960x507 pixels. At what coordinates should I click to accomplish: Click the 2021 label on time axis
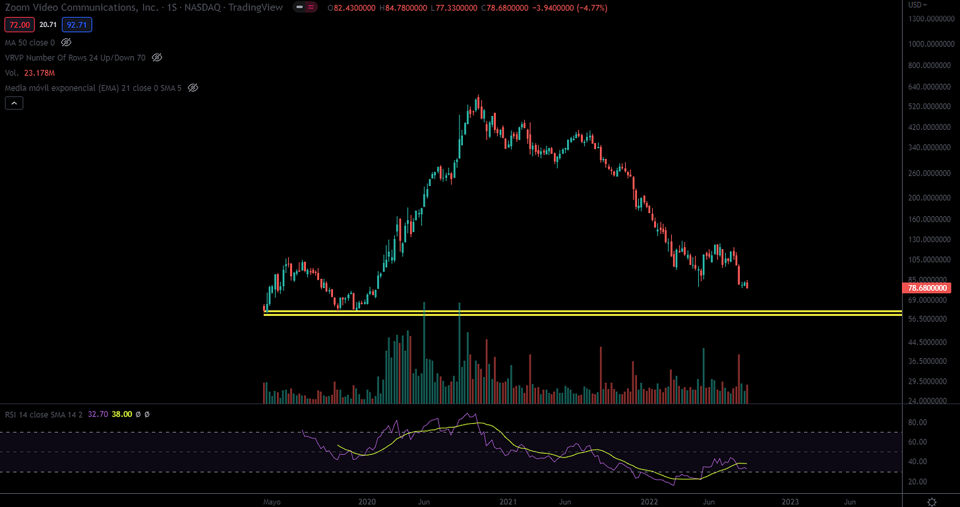(508, 502)
